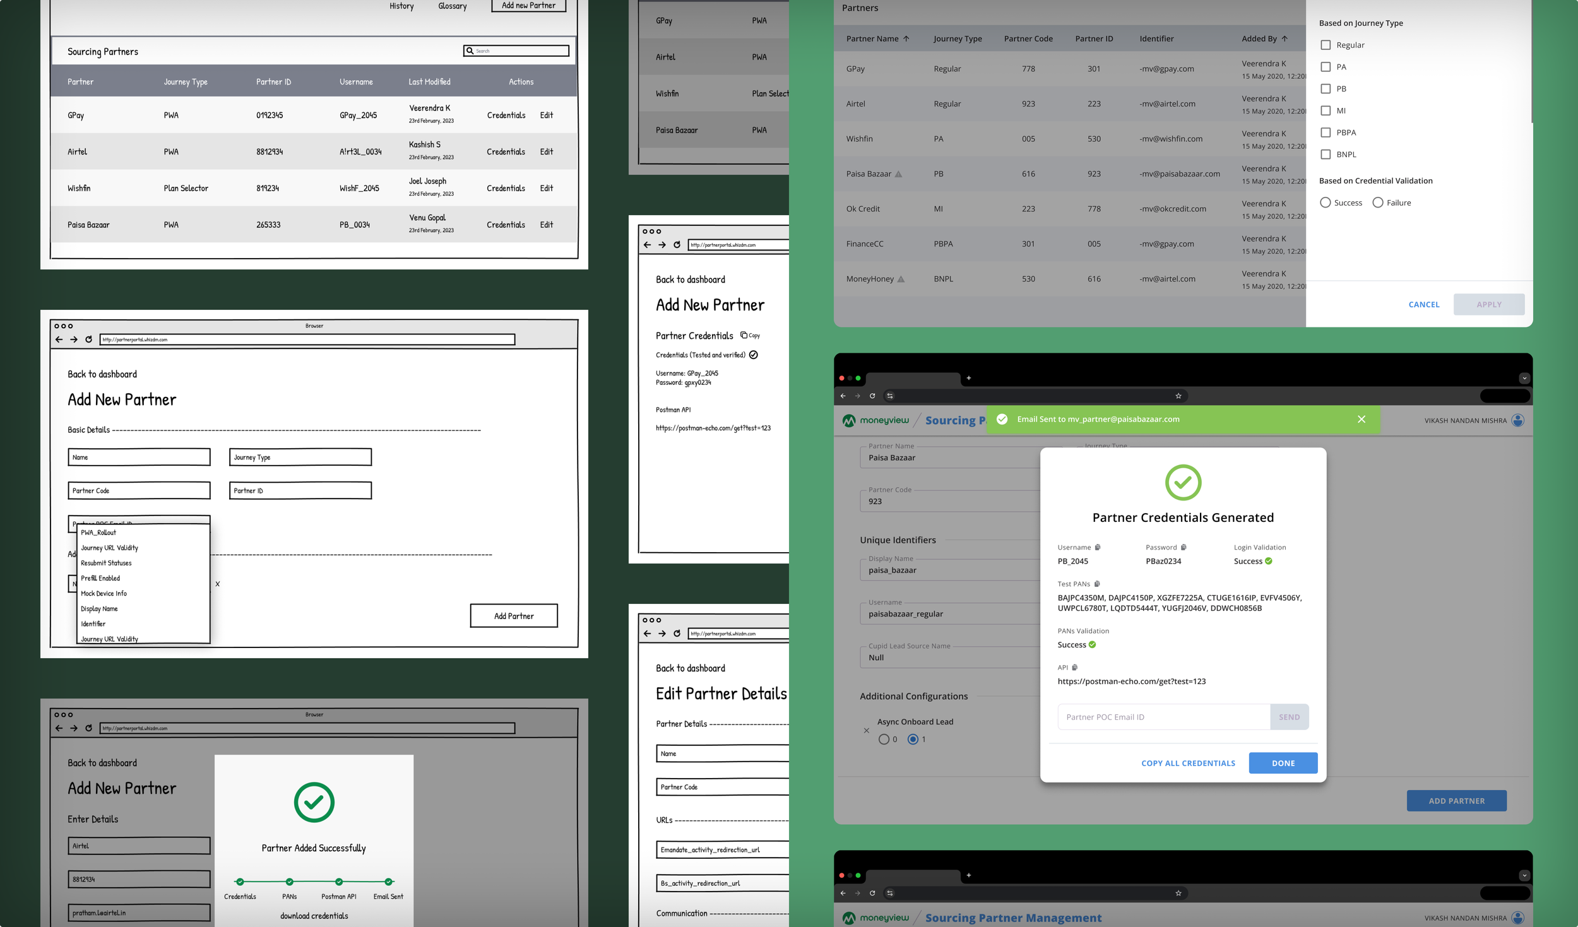
Task: Check the Regular journey type checkbox
Action: point(1326,45)
